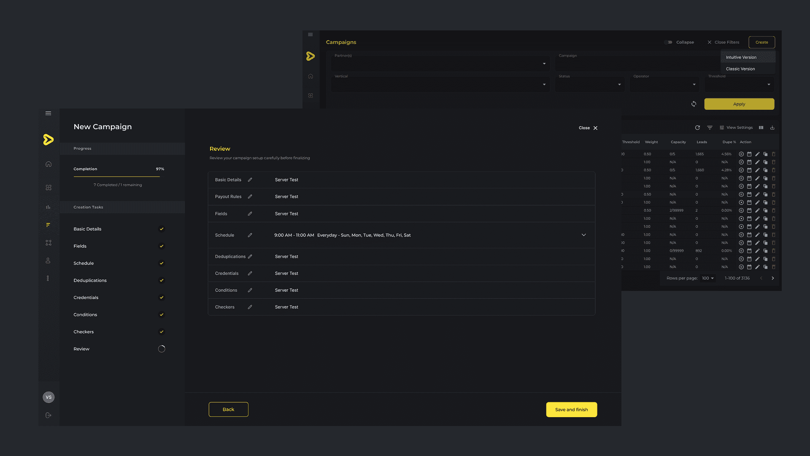Image resolution: width=810 pixels, height=456 pixels.
Task: Edit the Schedule row via its pencil icon
Action: click(x=250, y=235)
